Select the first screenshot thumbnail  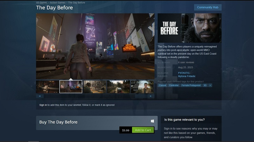click(47, 87)
